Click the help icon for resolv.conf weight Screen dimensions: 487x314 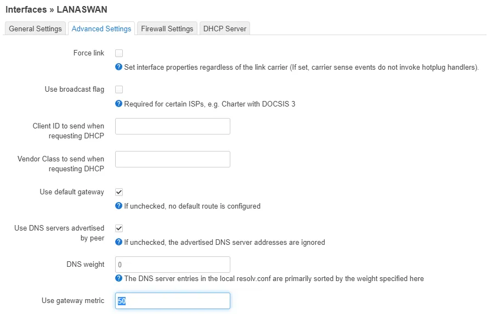(118, 278)
